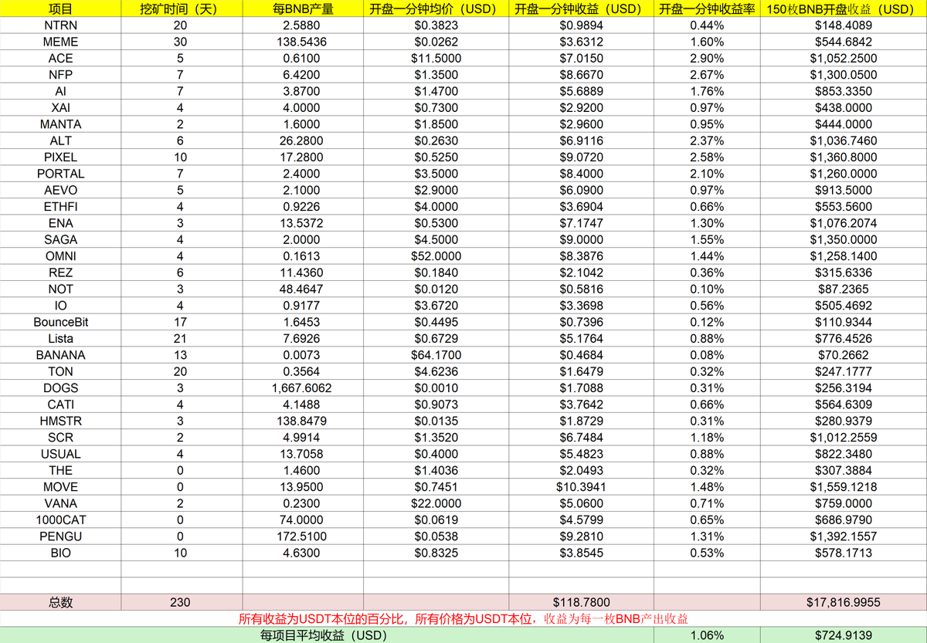
Task: Select the total mining days 230 cell
Action: (x=182, y=602)
